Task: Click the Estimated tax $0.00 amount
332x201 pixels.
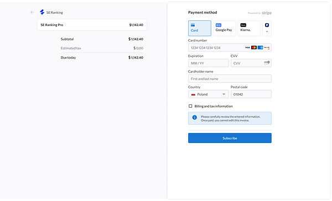Action: 138,48
